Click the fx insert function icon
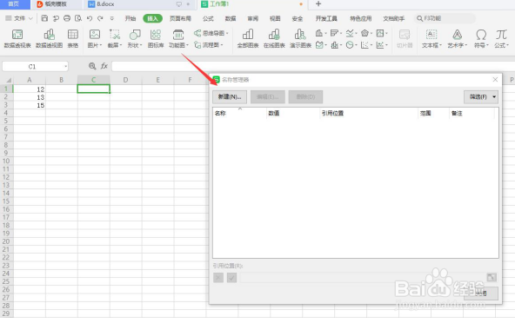This screenshot has height=323, width=515. click(x=104, y=66)
